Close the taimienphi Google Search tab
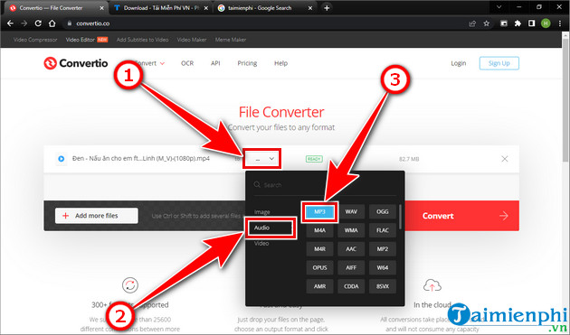The image size is (570, 335). pyautogui.click(x=310, y=8)
